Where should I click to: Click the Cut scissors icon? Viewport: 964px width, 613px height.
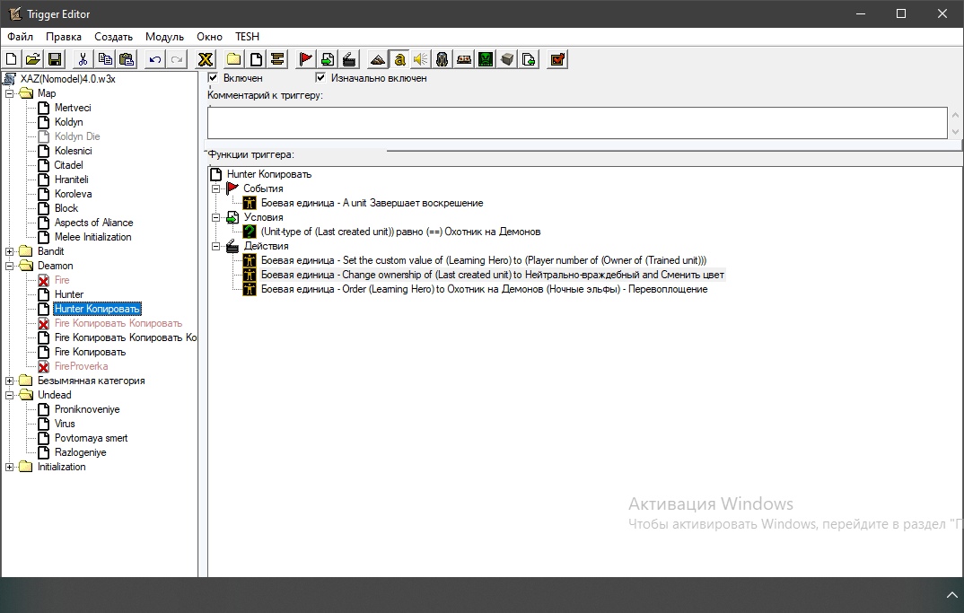pyautogui.click(x=83, y=59)
